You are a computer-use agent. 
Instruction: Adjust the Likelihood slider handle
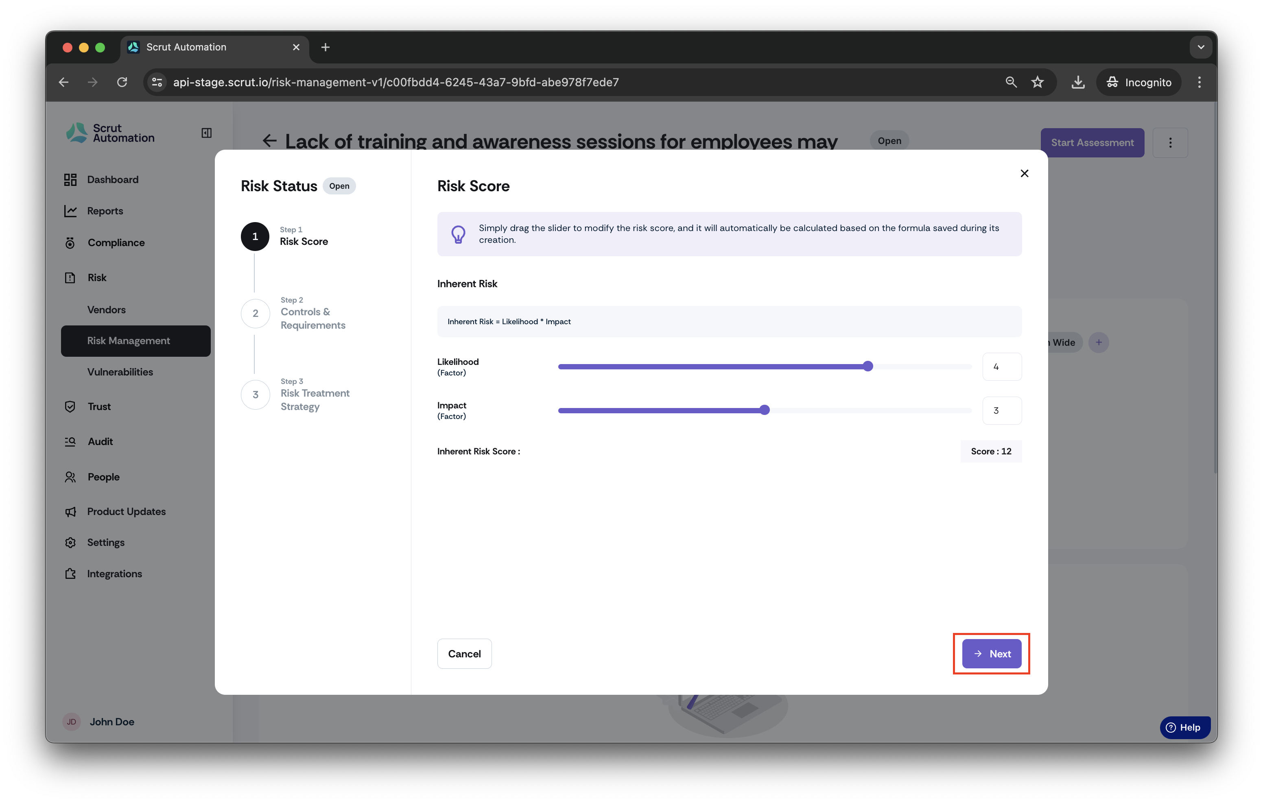pos(868,366)
